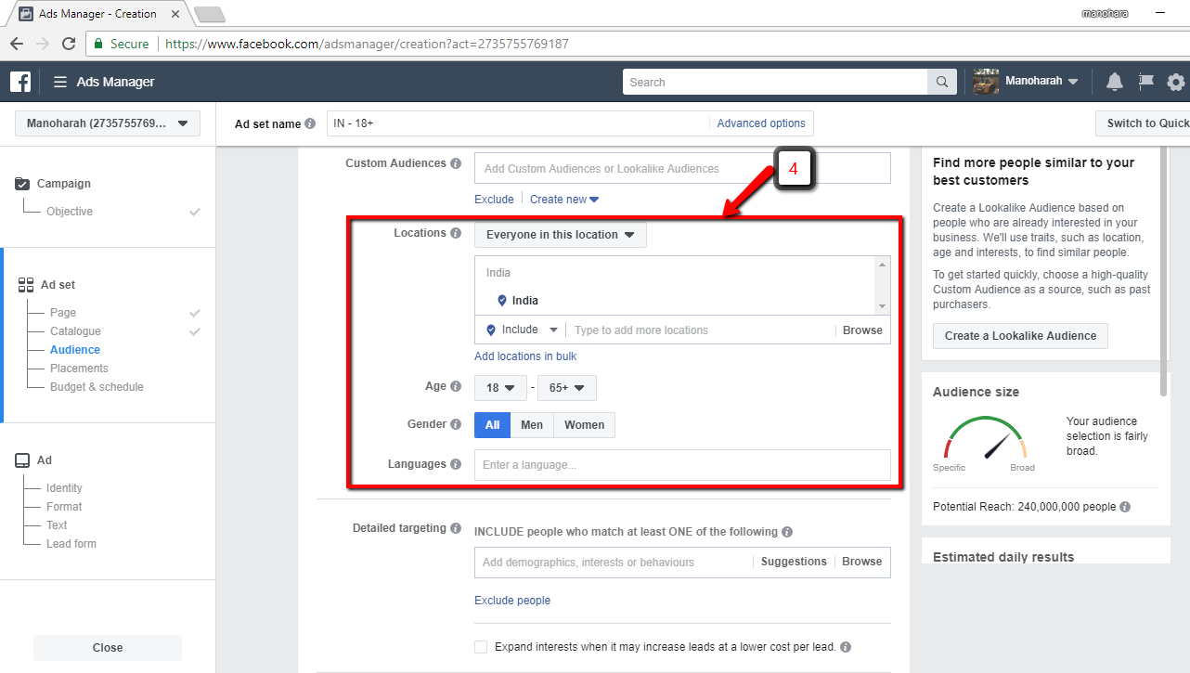Open the settings gear icon in header
This screenshot has width=1190, height=673.
[x=1176, y=82]
